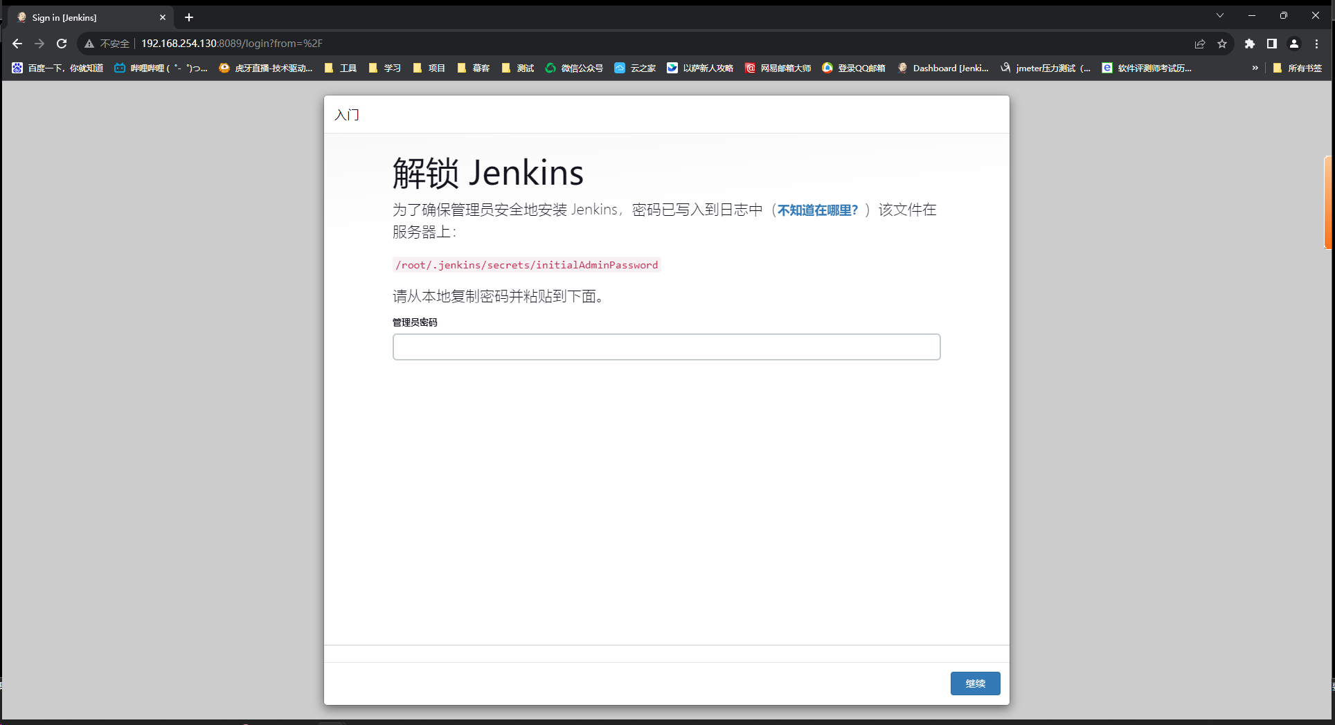1335x725 pixels.
Task: Open the 以萨新人攻略 bookmark
Action: pyautogui.click(x=700, y=68)
